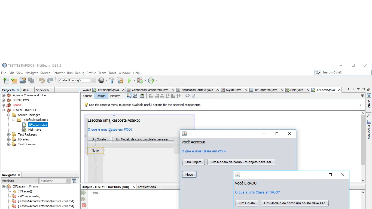Open the Tools menu
Viewport: 372px width, 209px height.
click(112, 73)
